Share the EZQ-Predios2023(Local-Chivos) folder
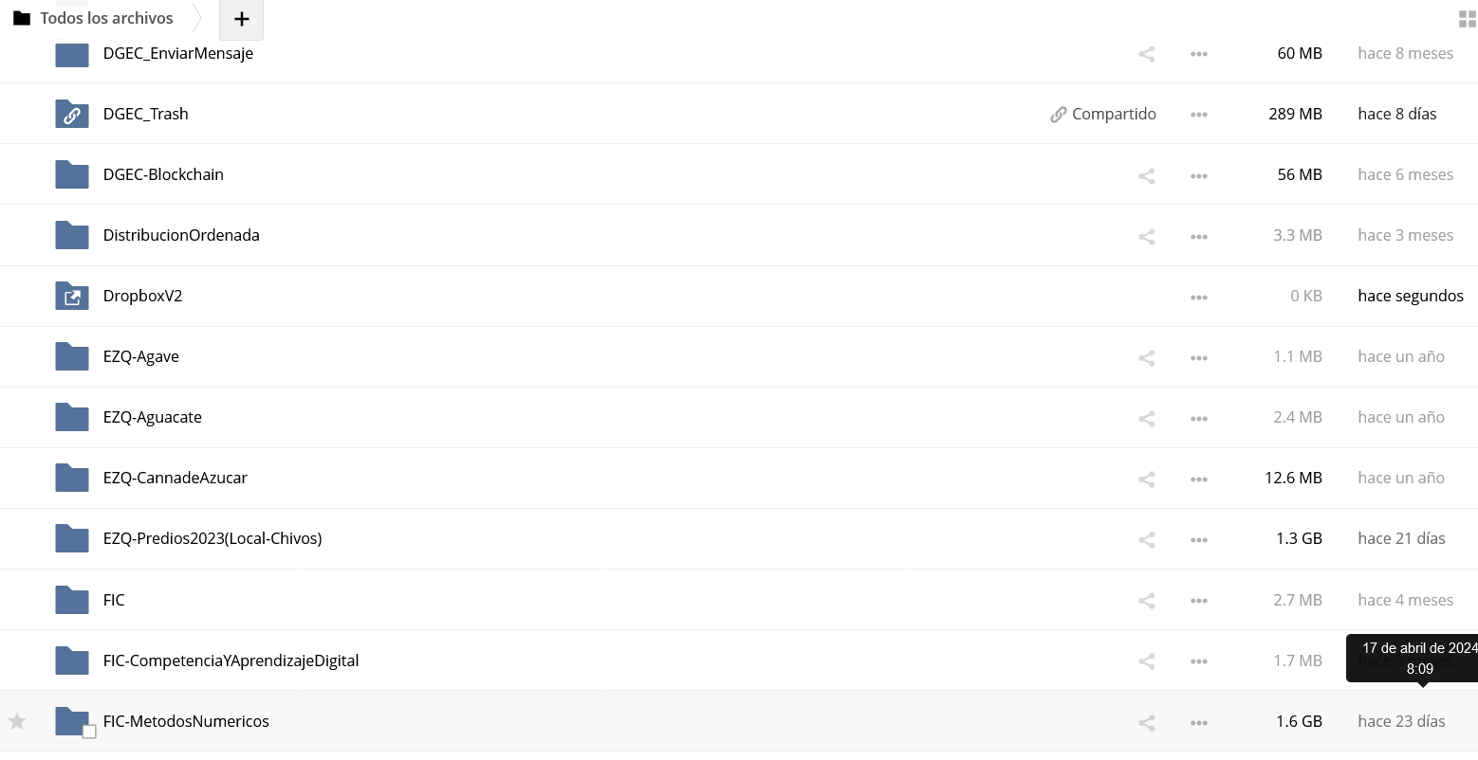 pyautogui.click(x=1146, y=539)
